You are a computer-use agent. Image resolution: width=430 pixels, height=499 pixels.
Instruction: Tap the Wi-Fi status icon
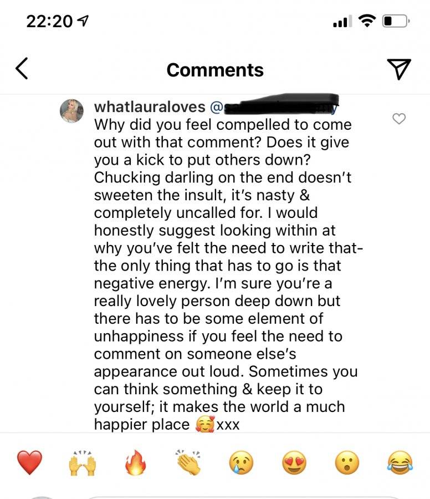pyautogui.click(x=367, y=21)
